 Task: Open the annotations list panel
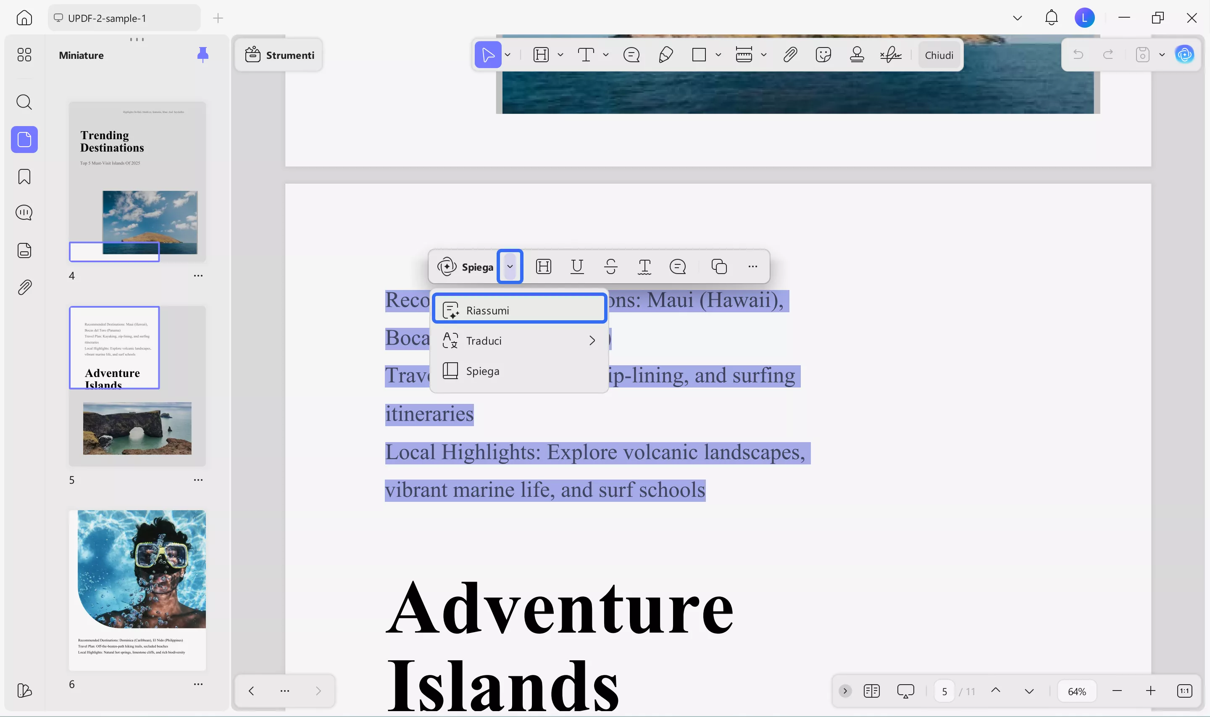tap(24, 213)
